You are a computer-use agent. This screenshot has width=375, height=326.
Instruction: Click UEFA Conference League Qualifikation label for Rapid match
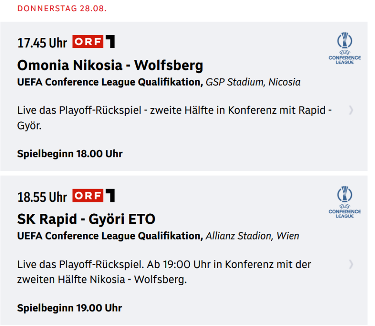[110, 236]
